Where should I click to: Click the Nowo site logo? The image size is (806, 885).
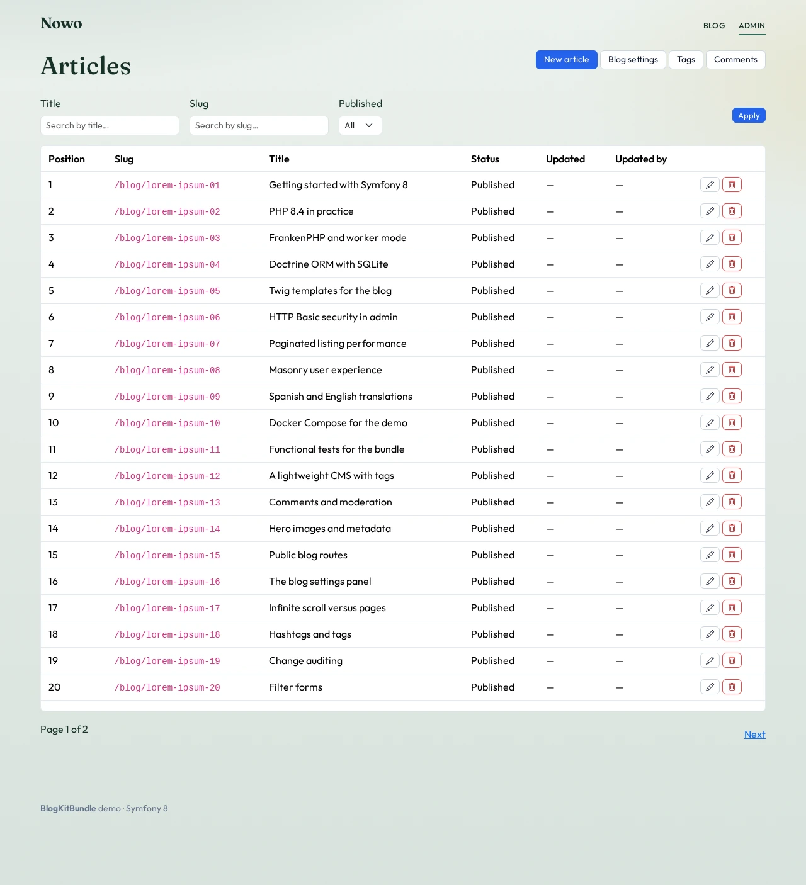coord(61,23)
